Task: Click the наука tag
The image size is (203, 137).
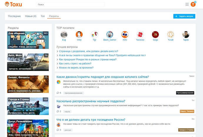Action: (x=67, y=111)
